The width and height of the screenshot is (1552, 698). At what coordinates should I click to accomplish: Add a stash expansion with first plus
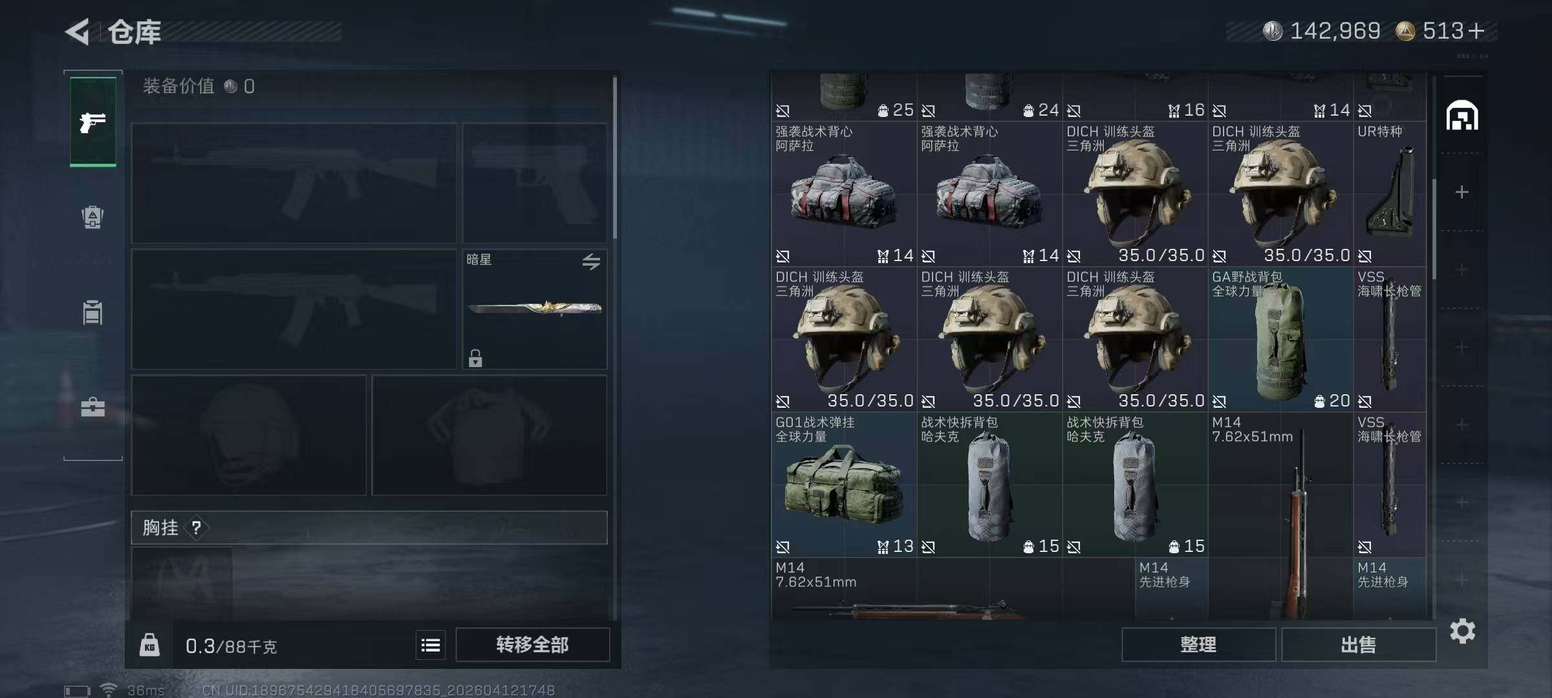(1461, 192)
